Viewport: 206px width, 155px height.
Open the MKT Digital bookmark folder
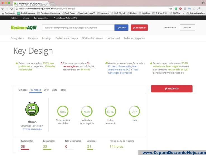point(118,13)
